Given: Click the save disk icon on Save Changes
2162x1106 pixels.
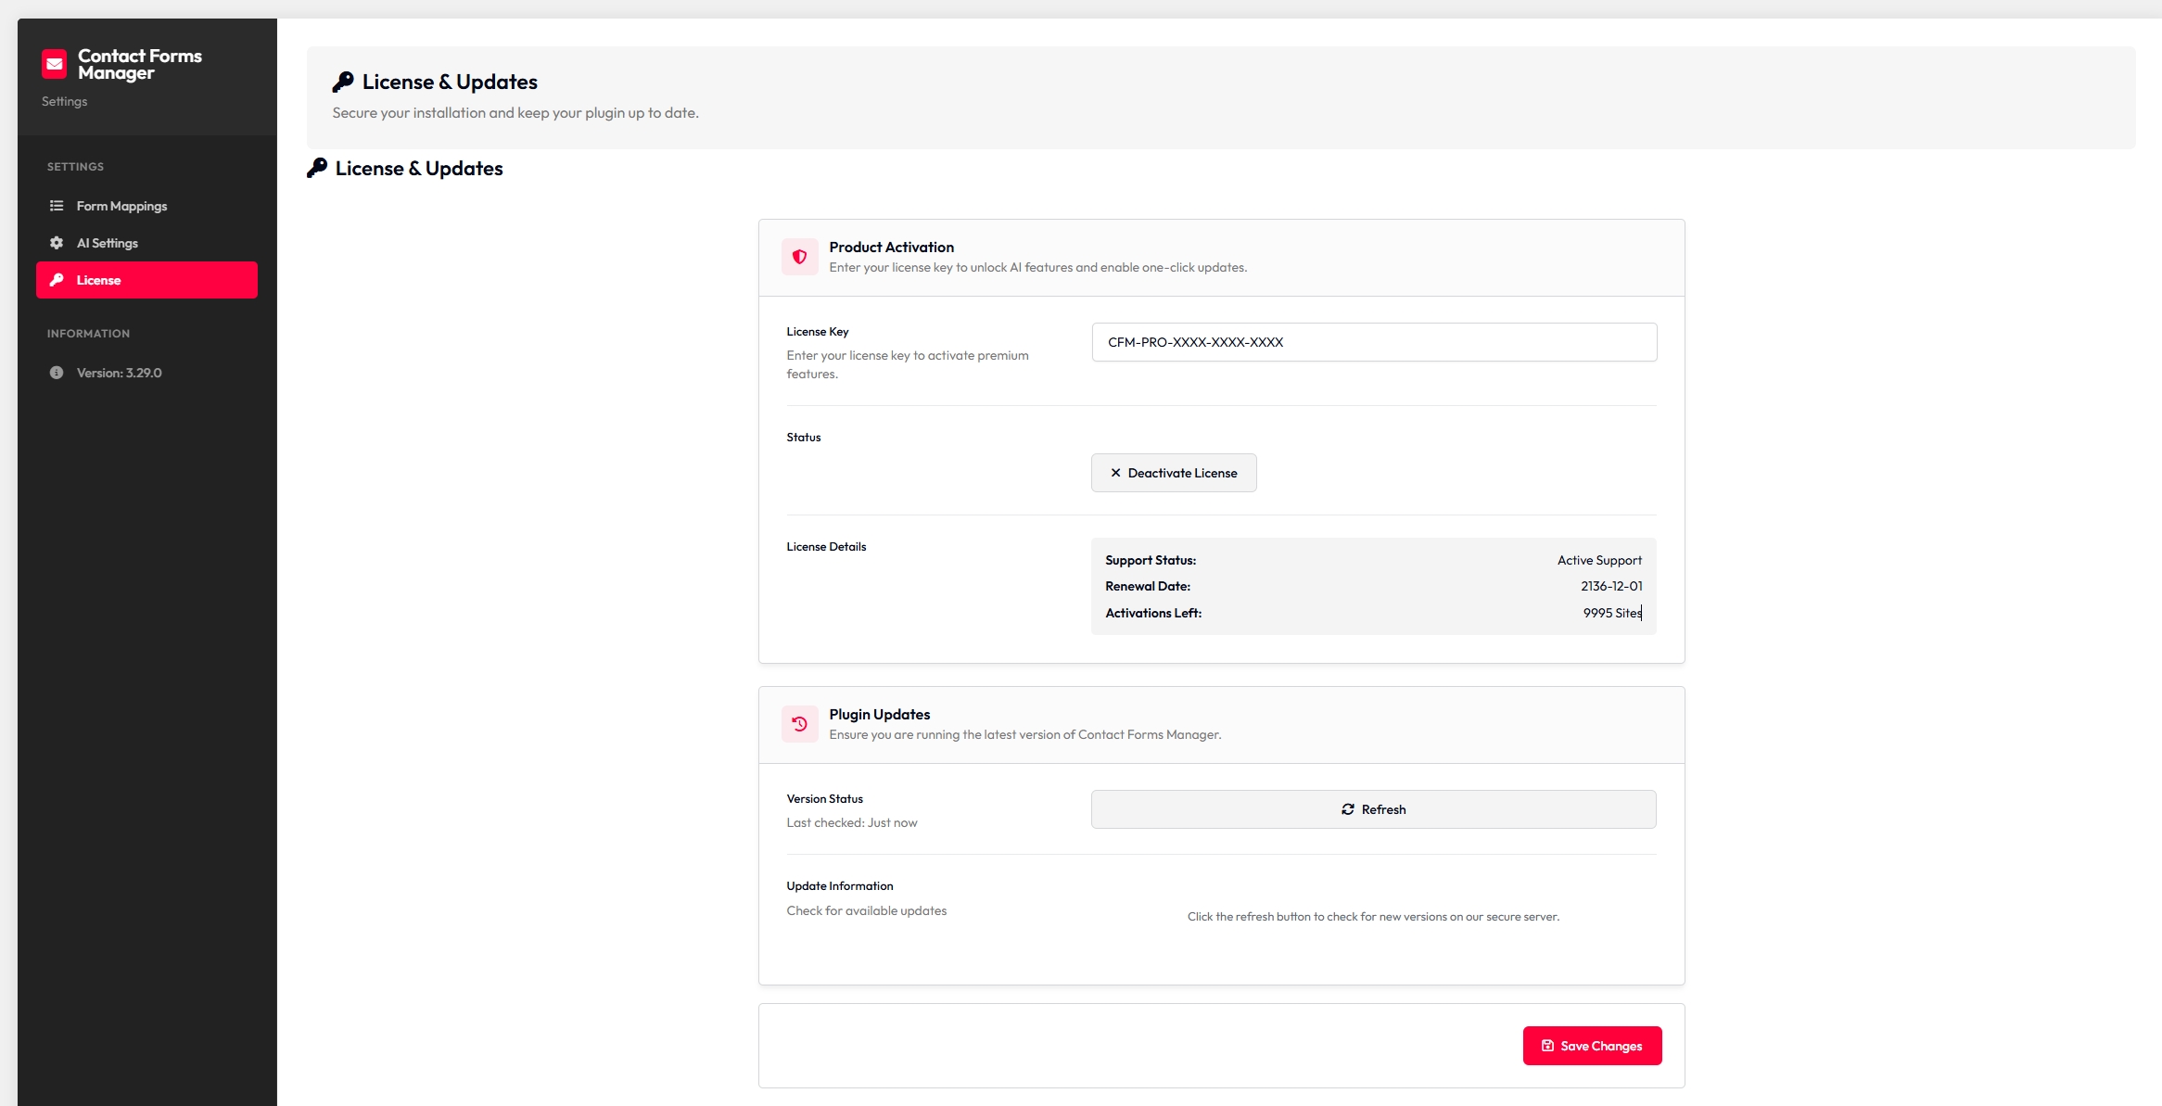Looking at the screenshot, I should click(x=1548, y=1045).
